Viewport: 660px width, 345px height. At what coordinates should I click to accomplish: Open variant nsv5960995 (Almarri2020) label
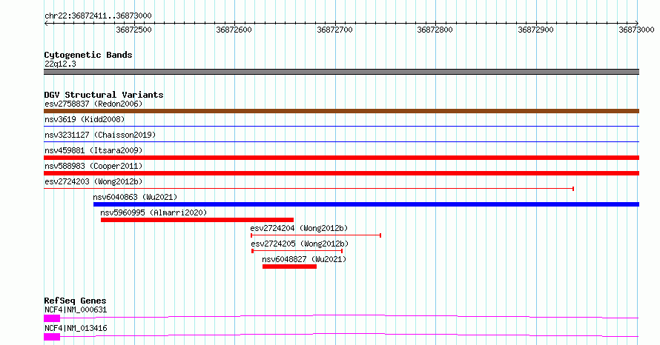[x=154, y=212]
